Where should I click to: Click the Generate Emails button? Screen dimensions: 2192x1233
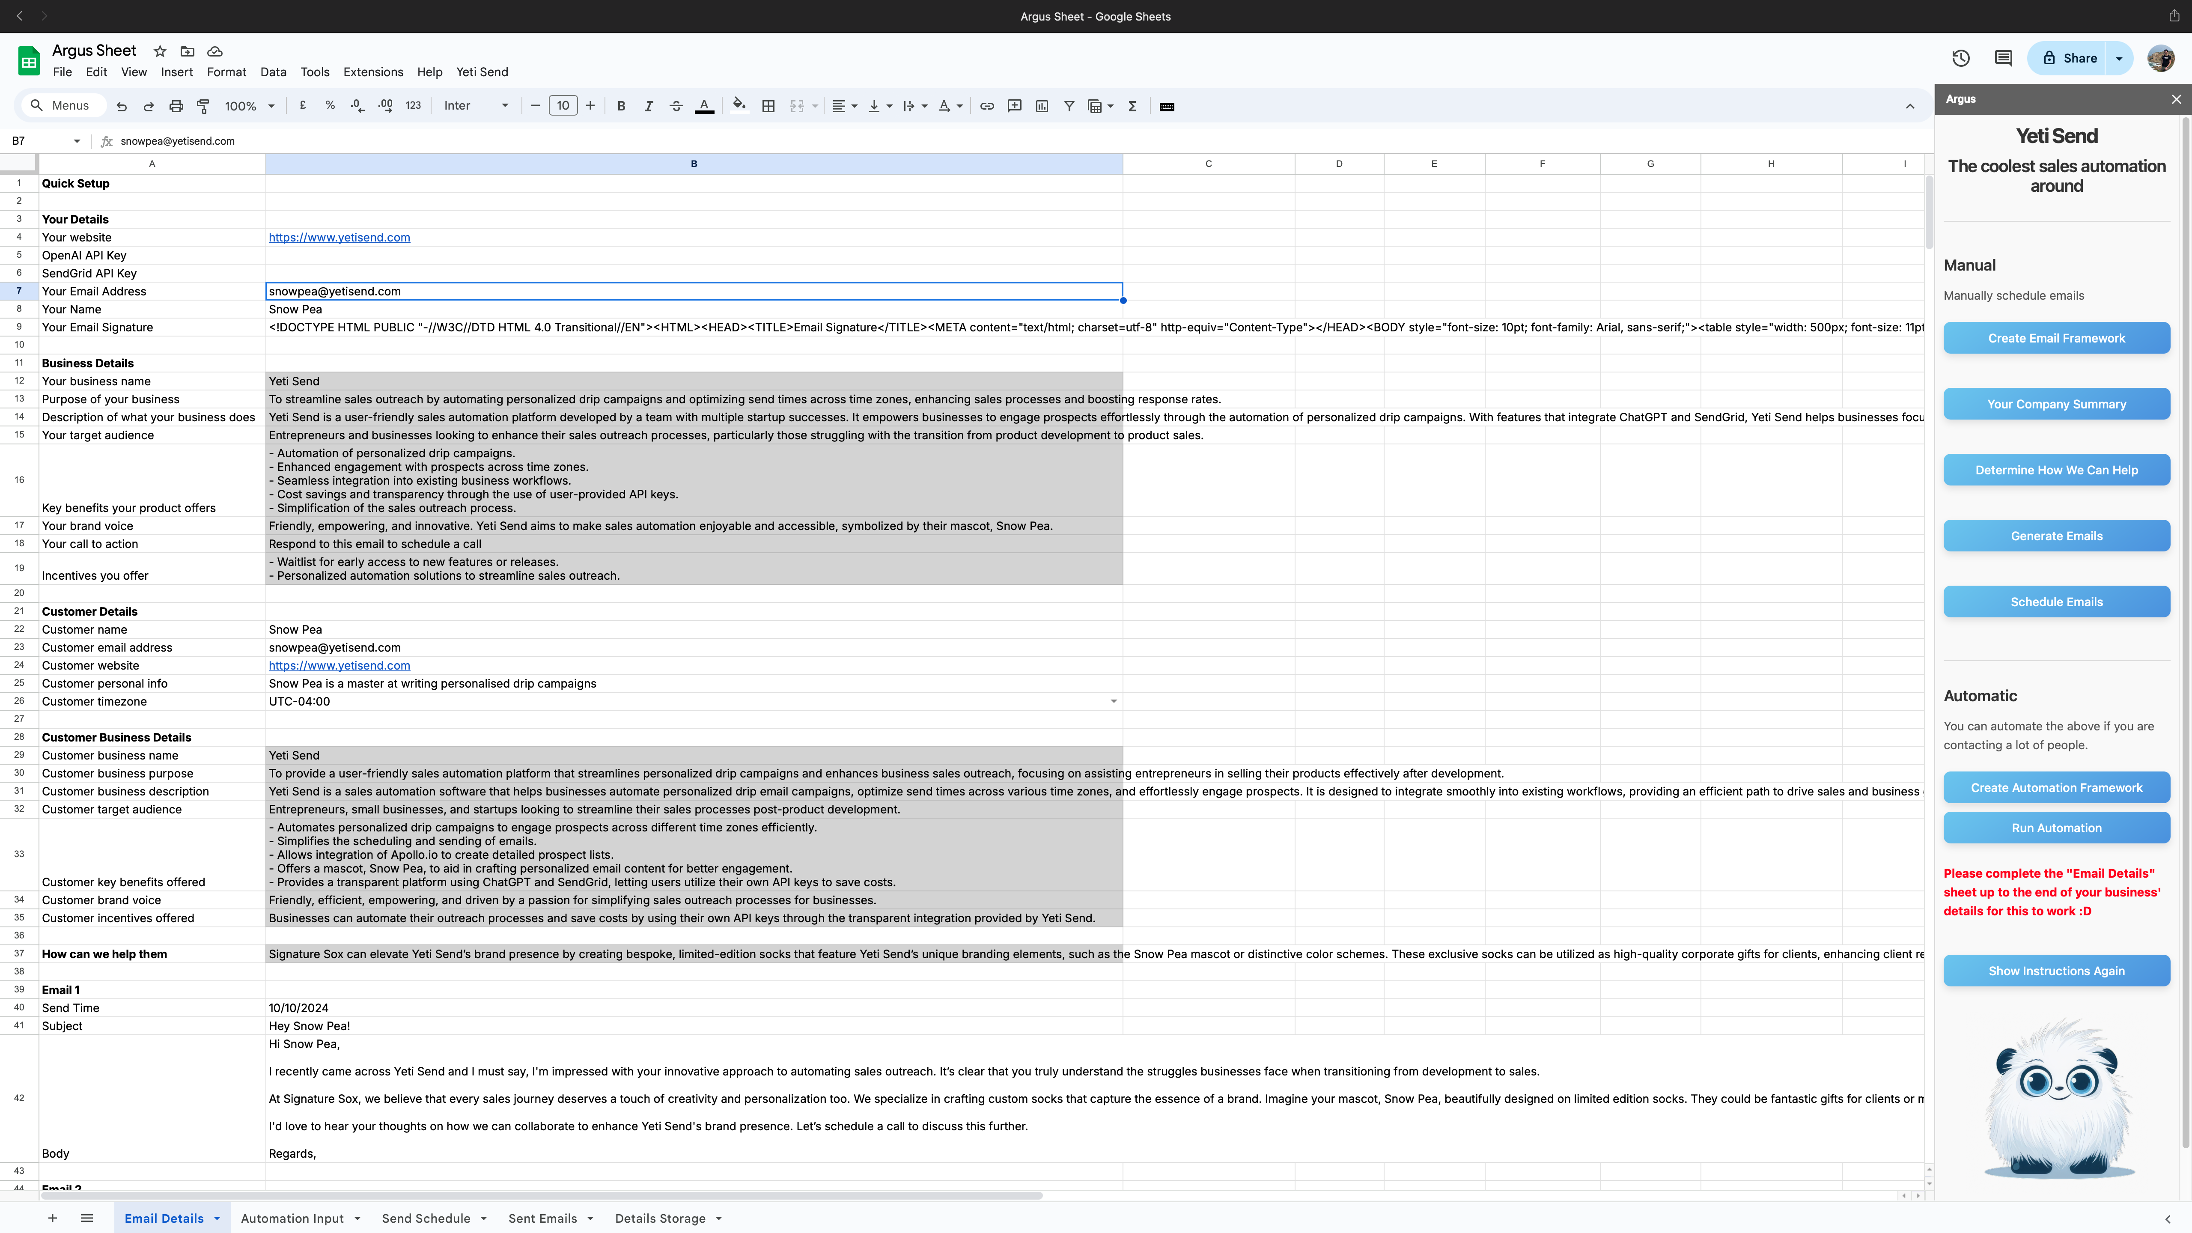(2056, 536)
